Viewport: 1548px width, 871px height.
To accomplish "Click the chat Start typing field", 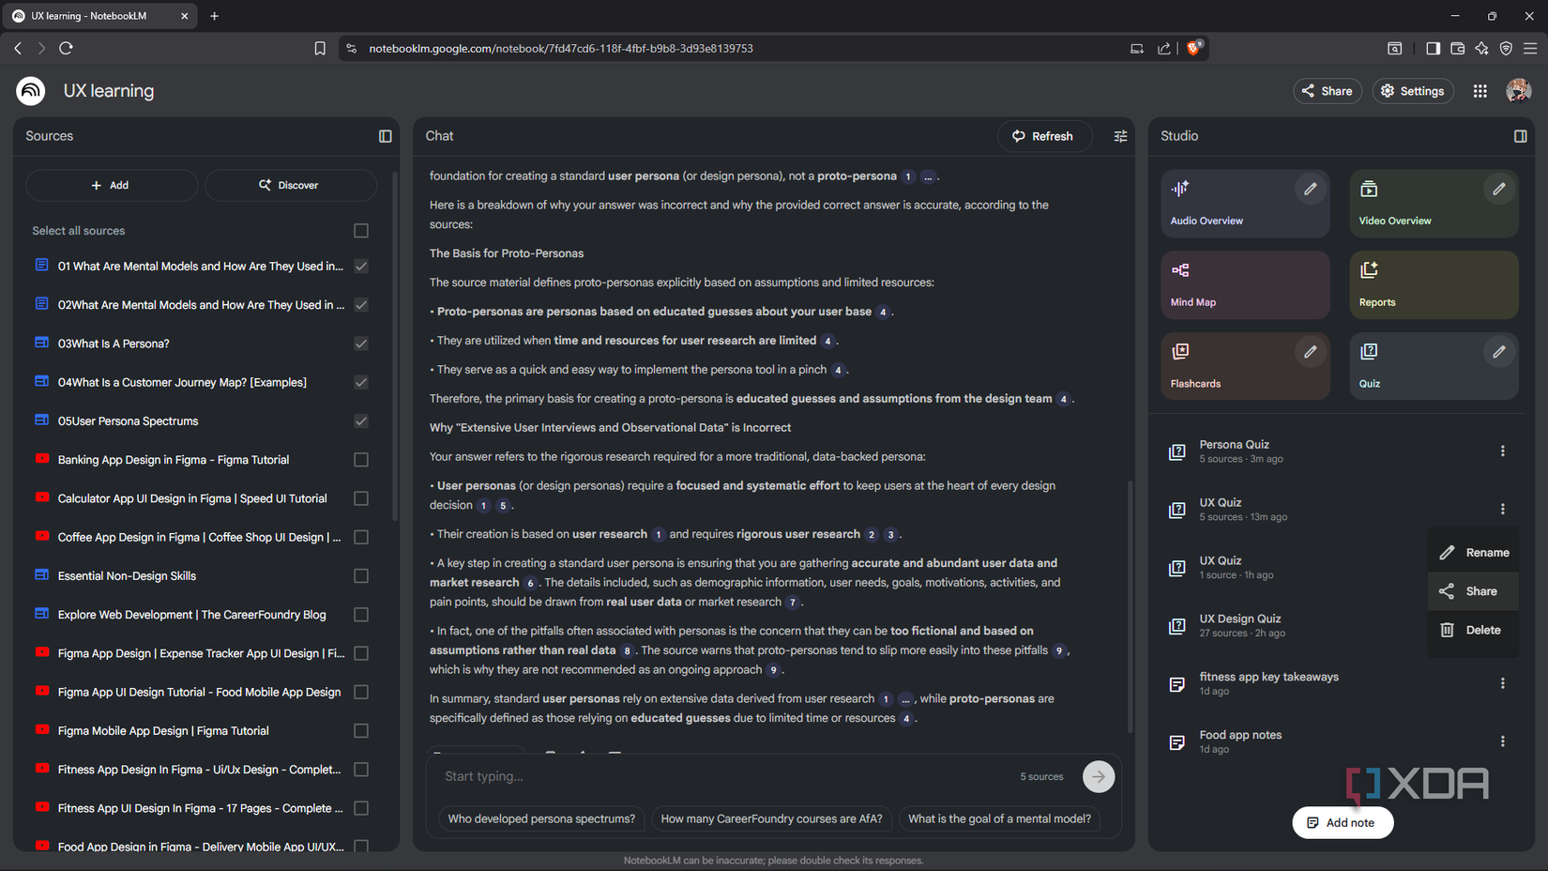I will point(722,776).
